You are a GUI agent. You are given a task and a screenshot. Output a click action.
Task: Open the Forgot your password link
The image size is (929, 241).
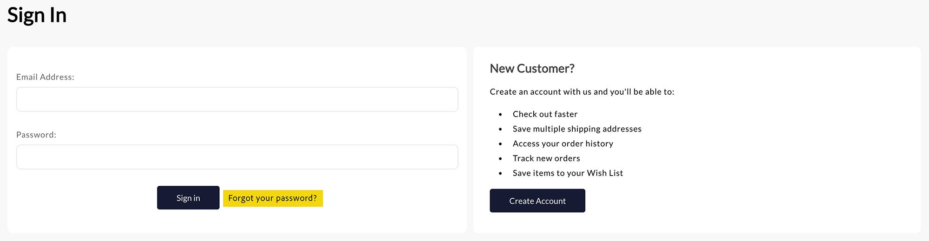(273, 198)
